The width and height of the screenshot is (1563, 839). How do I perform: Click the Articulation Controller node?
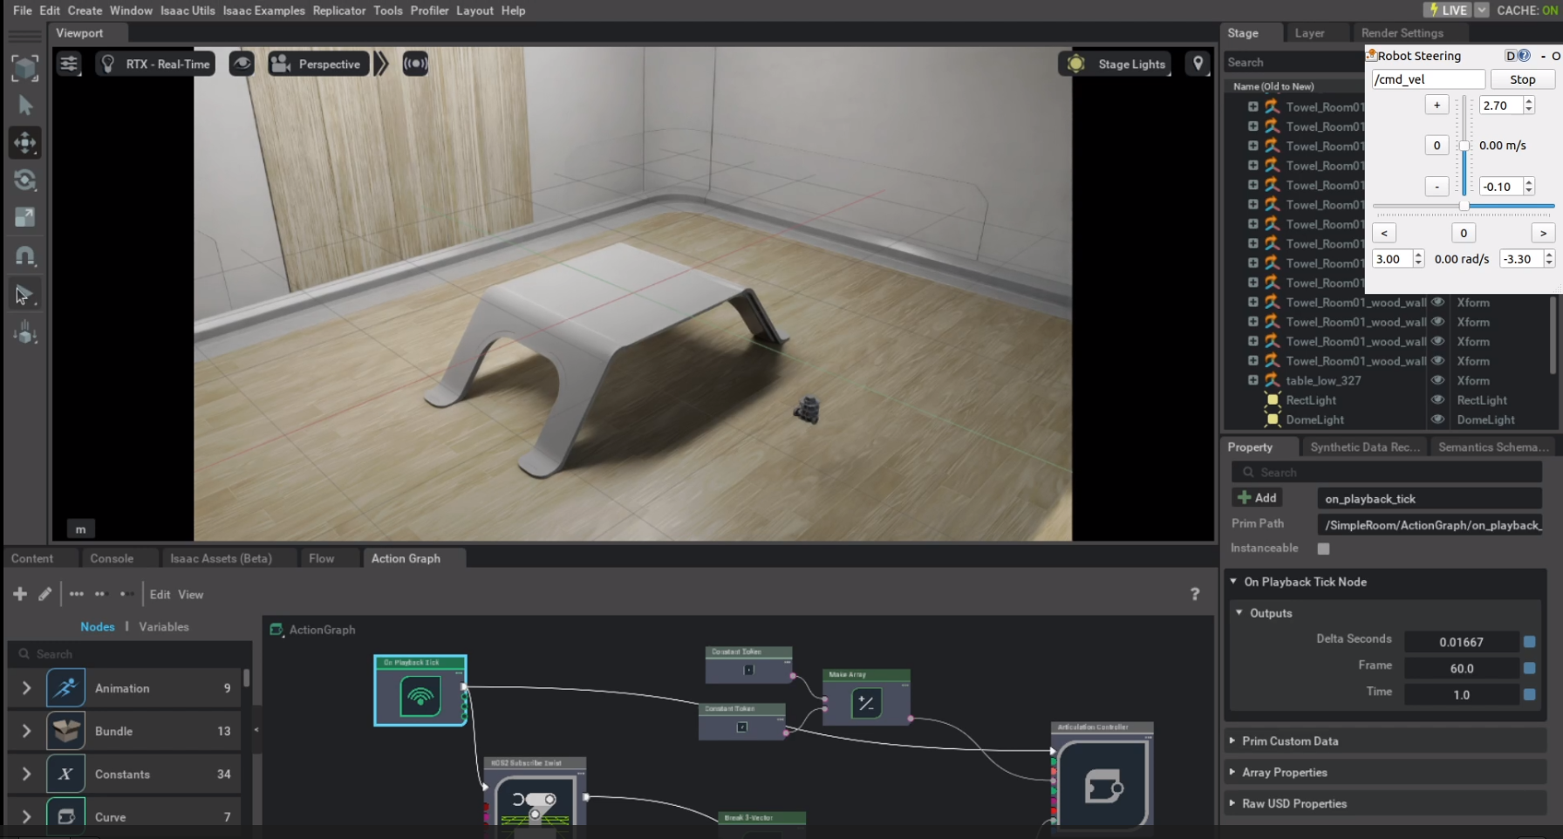pyautogui.click(x=1103, y=774)
